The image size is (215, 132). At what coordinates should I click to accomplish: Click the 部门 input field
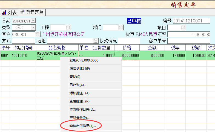111,28
